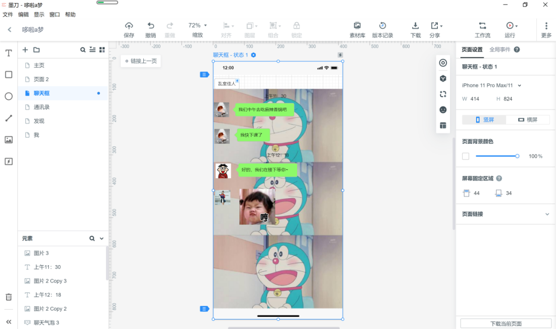Undo the last action
Screen dimensions: 556x329
pos(151,30)
